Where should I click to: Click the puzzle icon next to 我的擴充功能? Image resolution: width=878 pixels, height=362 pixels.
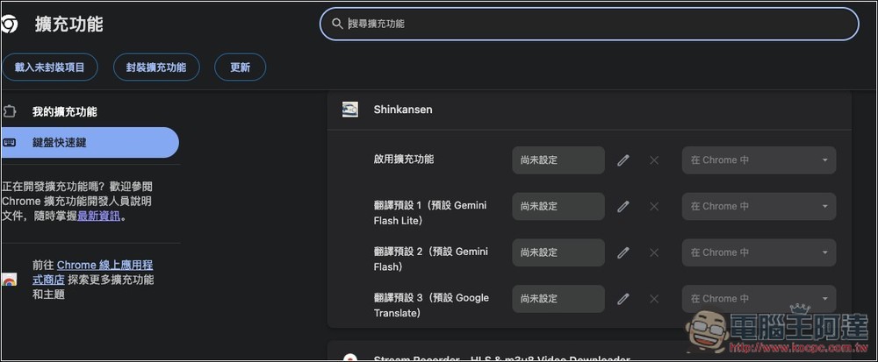[9, 111]
